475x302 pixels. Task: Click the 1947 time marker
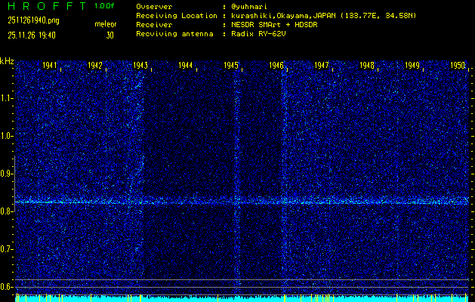click(322, 66)
